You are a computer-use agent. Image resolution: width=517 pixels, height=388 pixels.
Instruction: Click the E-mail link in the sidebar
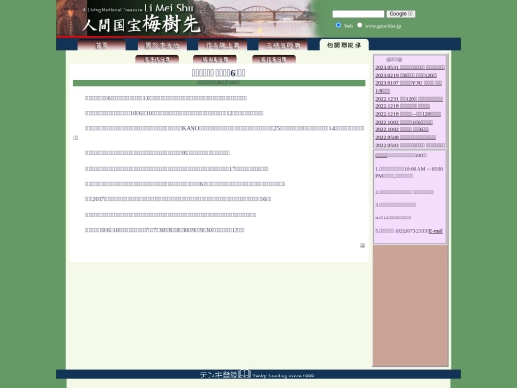coord(436,231)
